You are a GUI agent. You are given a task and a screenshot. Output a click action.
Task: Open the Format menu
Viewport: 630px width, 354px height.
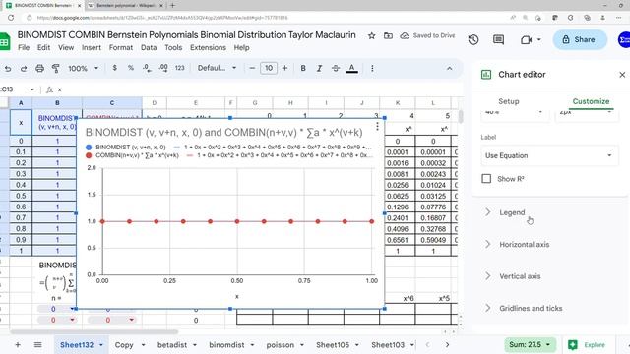pyautogui.click(x=121, y=48)
